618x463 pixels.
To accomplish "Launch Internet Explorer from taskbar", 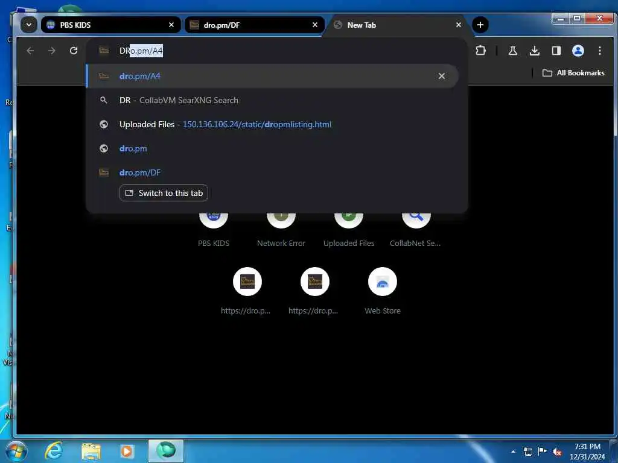I will [53, 451].
